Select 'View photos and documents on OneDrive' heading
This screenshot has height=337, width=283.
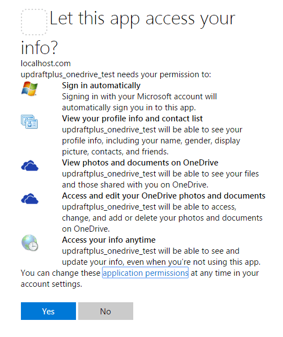pyautogui.click(x=140, y=163)
